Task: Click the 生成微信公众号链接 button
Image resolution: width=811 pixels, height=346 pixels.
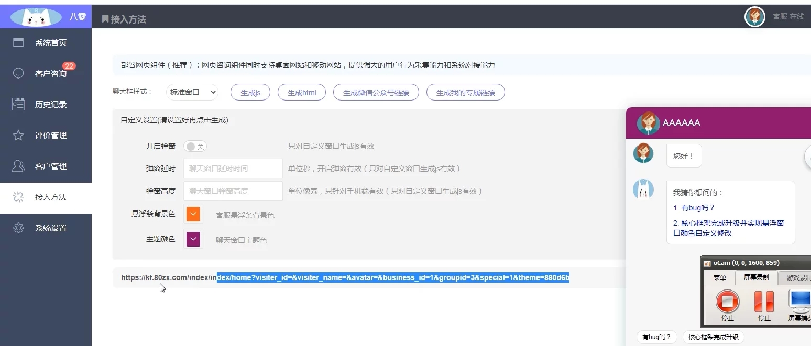Action: tap(376, 93)
